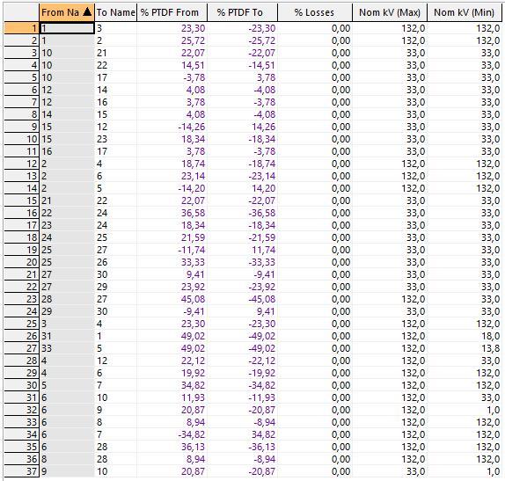Select row header number 1
Screen dimensions: 505x481
(x=22, y=28)
